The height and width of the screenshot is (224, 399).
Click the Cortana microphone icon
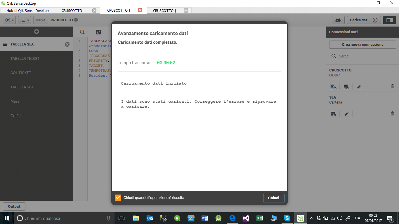[x=109, y=218]
